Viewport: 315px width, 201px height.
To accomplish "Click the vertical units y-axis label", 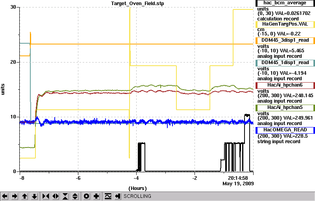I will click(3, 89).
